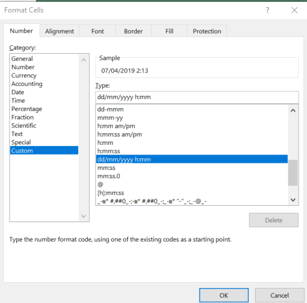Pick the Fraction category
Image resolution: width=307 pixels, height=303 pixels.
[44, 117]
